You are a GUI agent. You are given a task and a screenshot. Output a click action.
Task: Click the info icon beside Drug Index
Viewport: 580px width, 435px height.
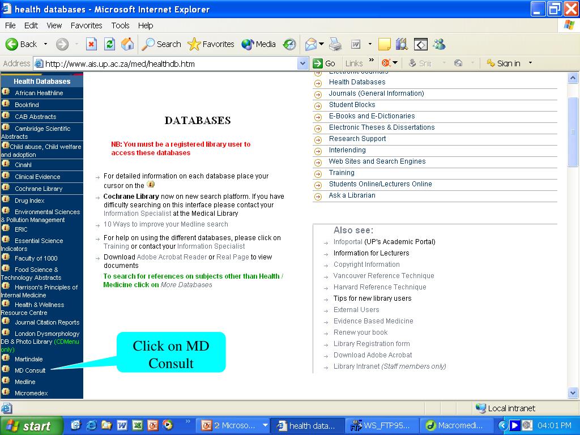(6, 199)
